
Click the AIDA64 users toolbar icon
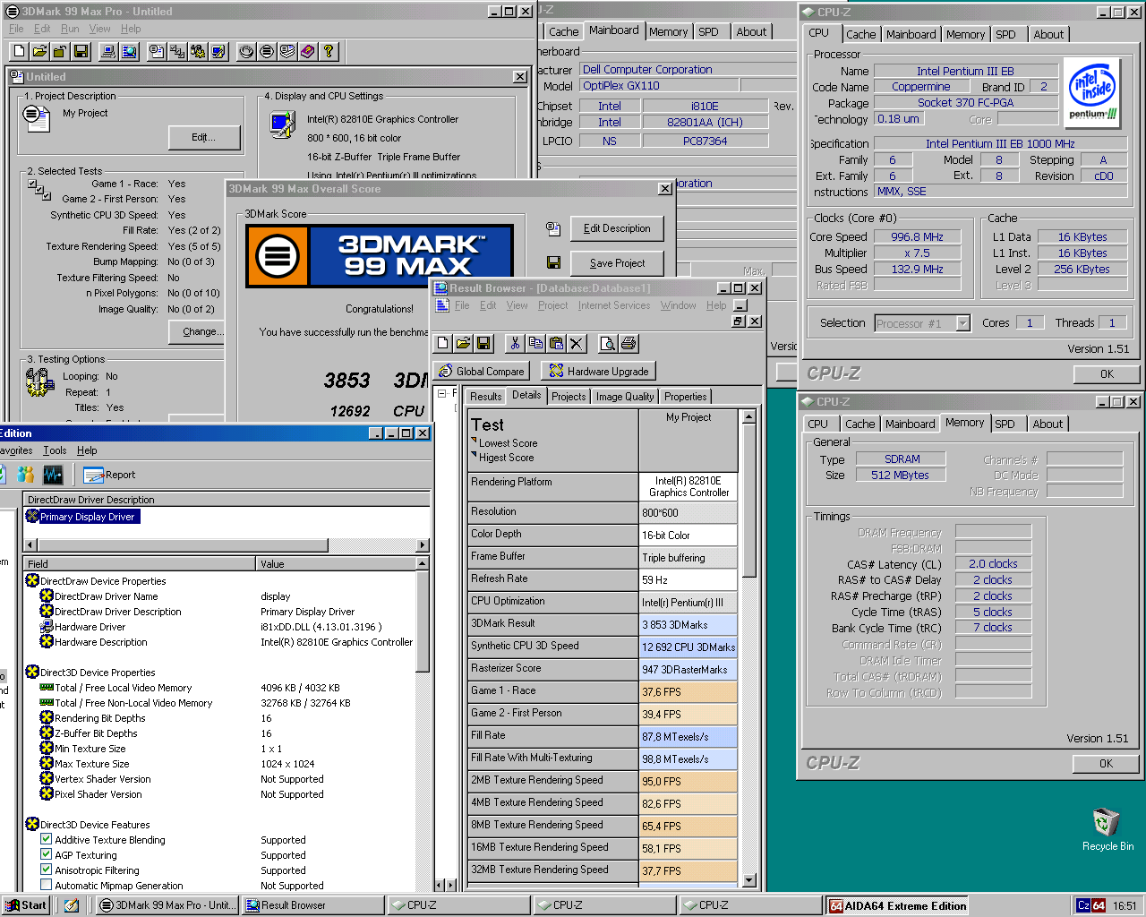[26, 475]
